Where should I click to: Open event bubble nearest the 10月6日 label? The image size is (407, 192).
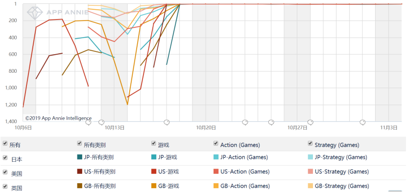pos(89,122)
